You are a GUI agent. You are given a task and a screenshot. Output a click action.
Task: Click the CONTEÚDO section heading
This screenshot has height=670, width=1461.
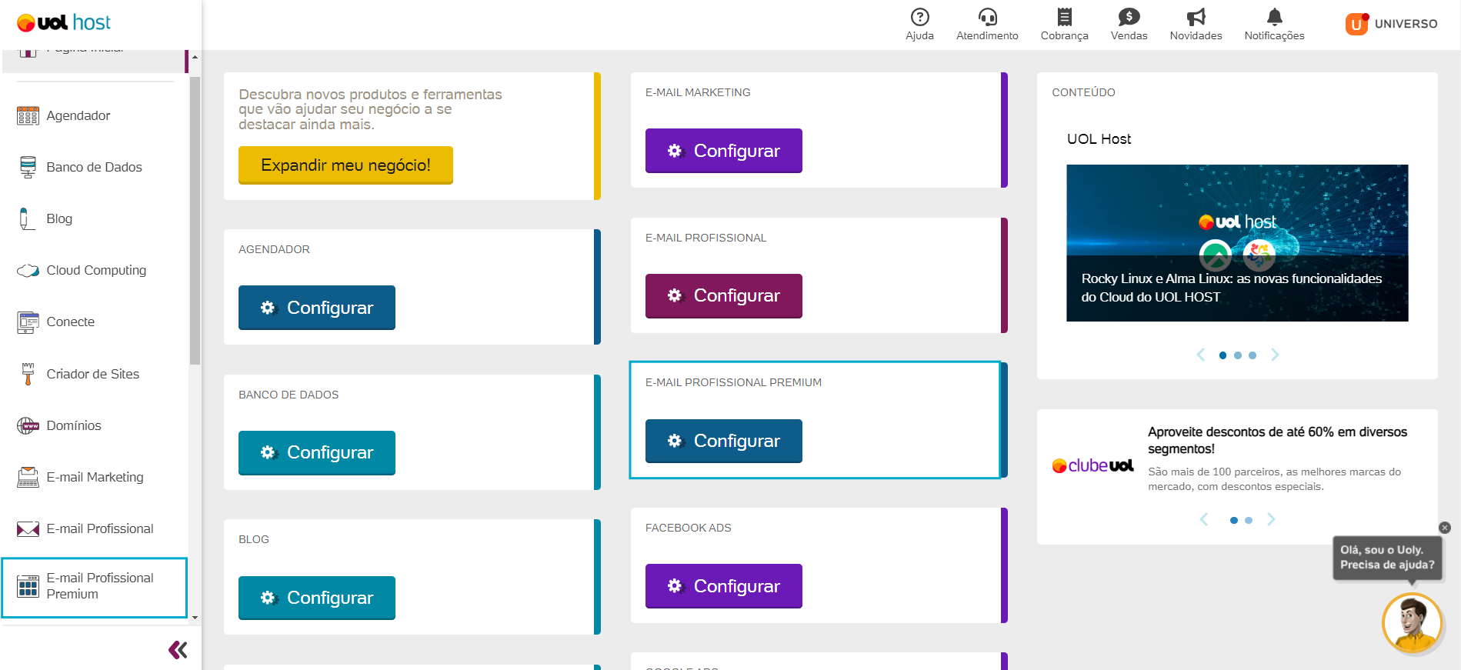(1083, 92)
